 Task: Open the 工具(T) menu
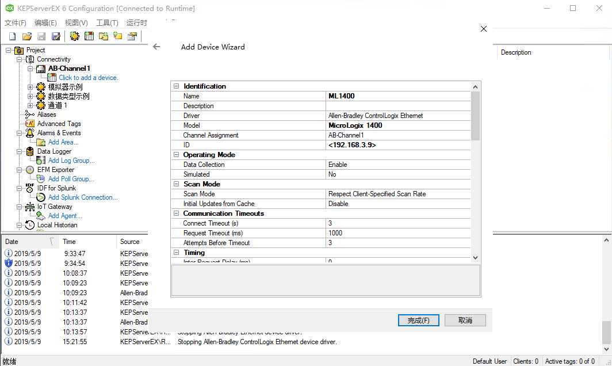pyautogui.click(x=107, y=23)
